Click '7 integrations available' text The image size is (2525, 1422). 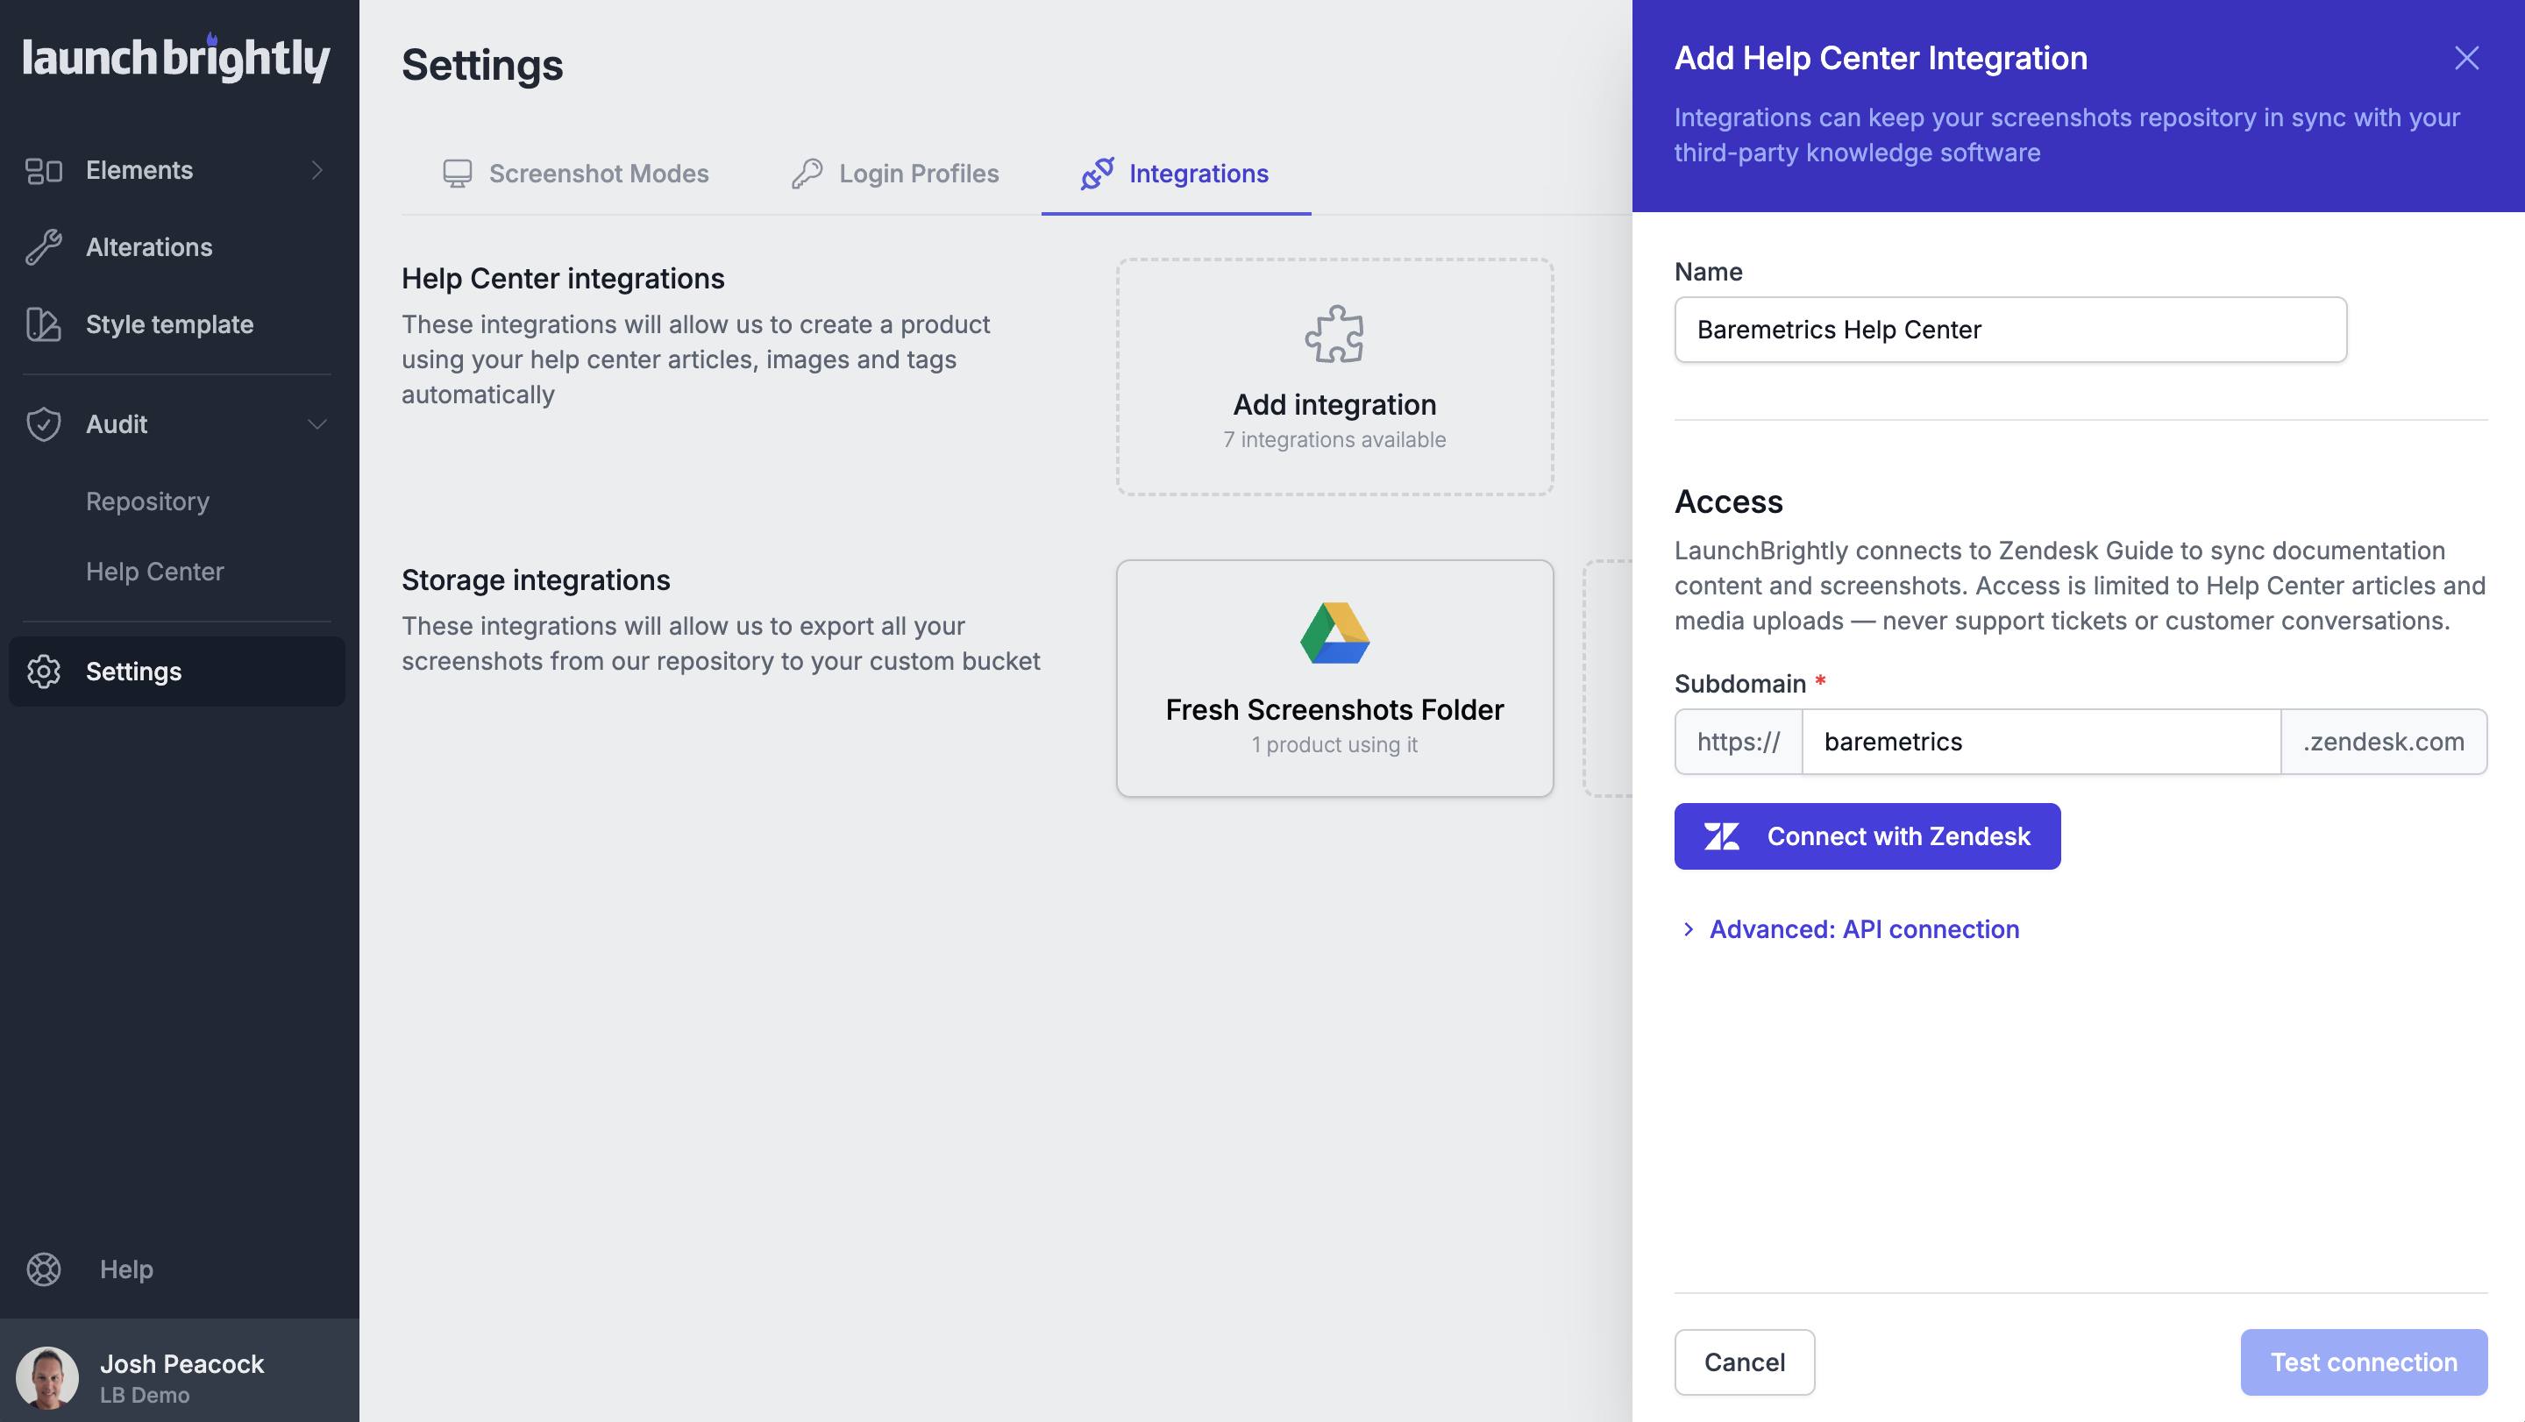1334,440
